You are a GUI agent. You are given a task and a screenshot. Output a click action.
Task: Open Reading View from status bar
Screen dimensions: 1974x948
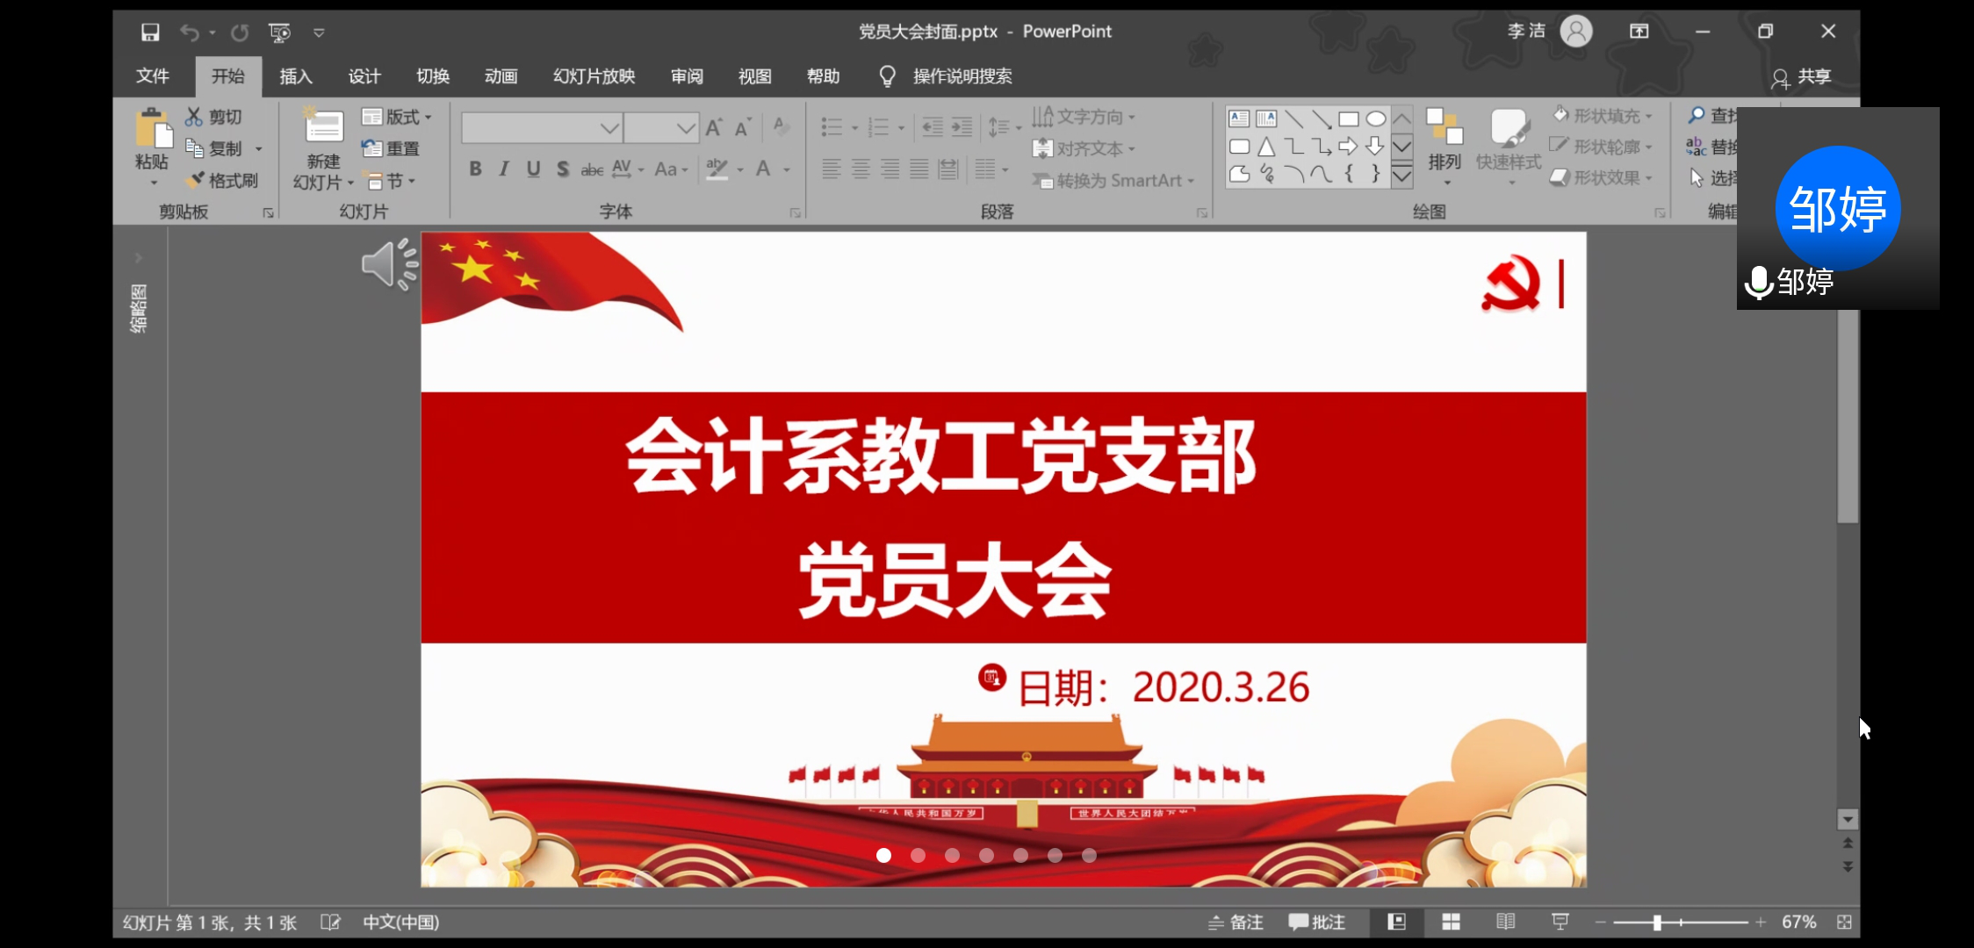(x=1505, y=922)
